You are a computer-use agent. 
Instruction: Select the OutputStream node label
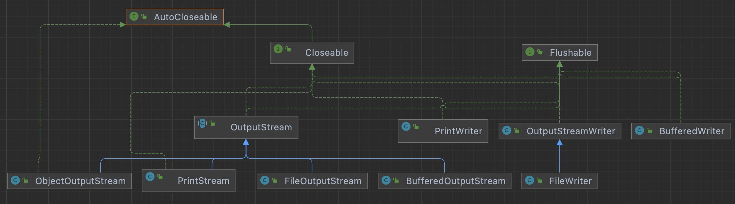coord(261,127)
